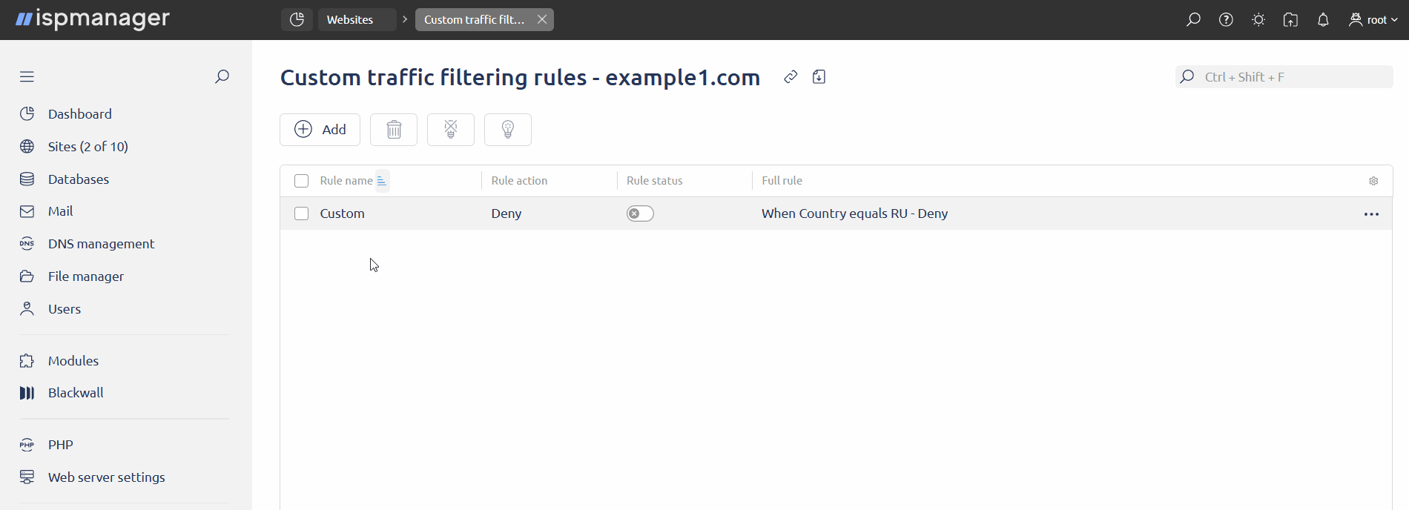The image size is (1409, 510).
Task: Switch to the Websites tab
Action: (x=350, y=20)
